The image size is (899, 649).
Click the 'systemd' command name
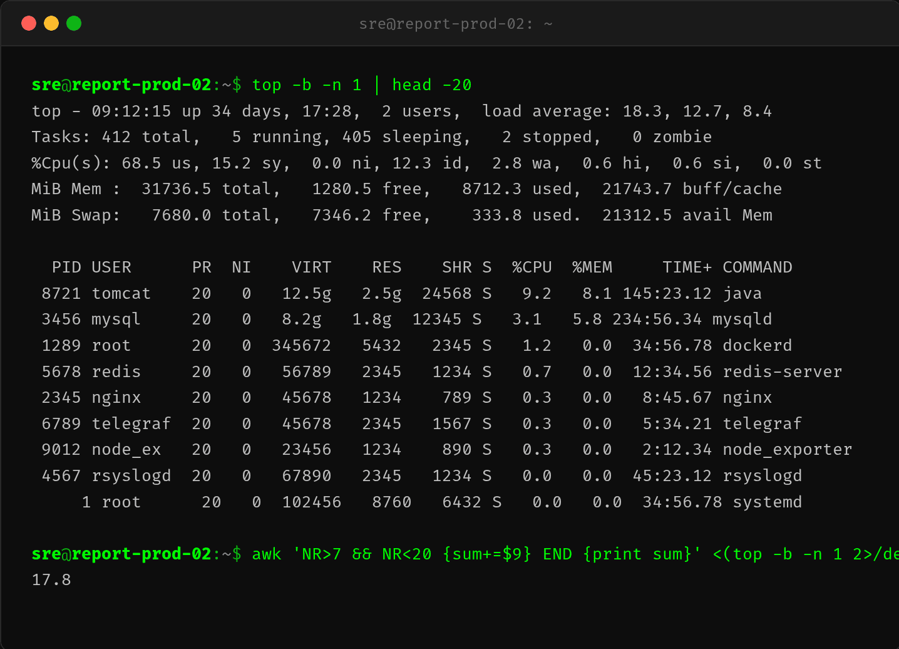point(768,502)
